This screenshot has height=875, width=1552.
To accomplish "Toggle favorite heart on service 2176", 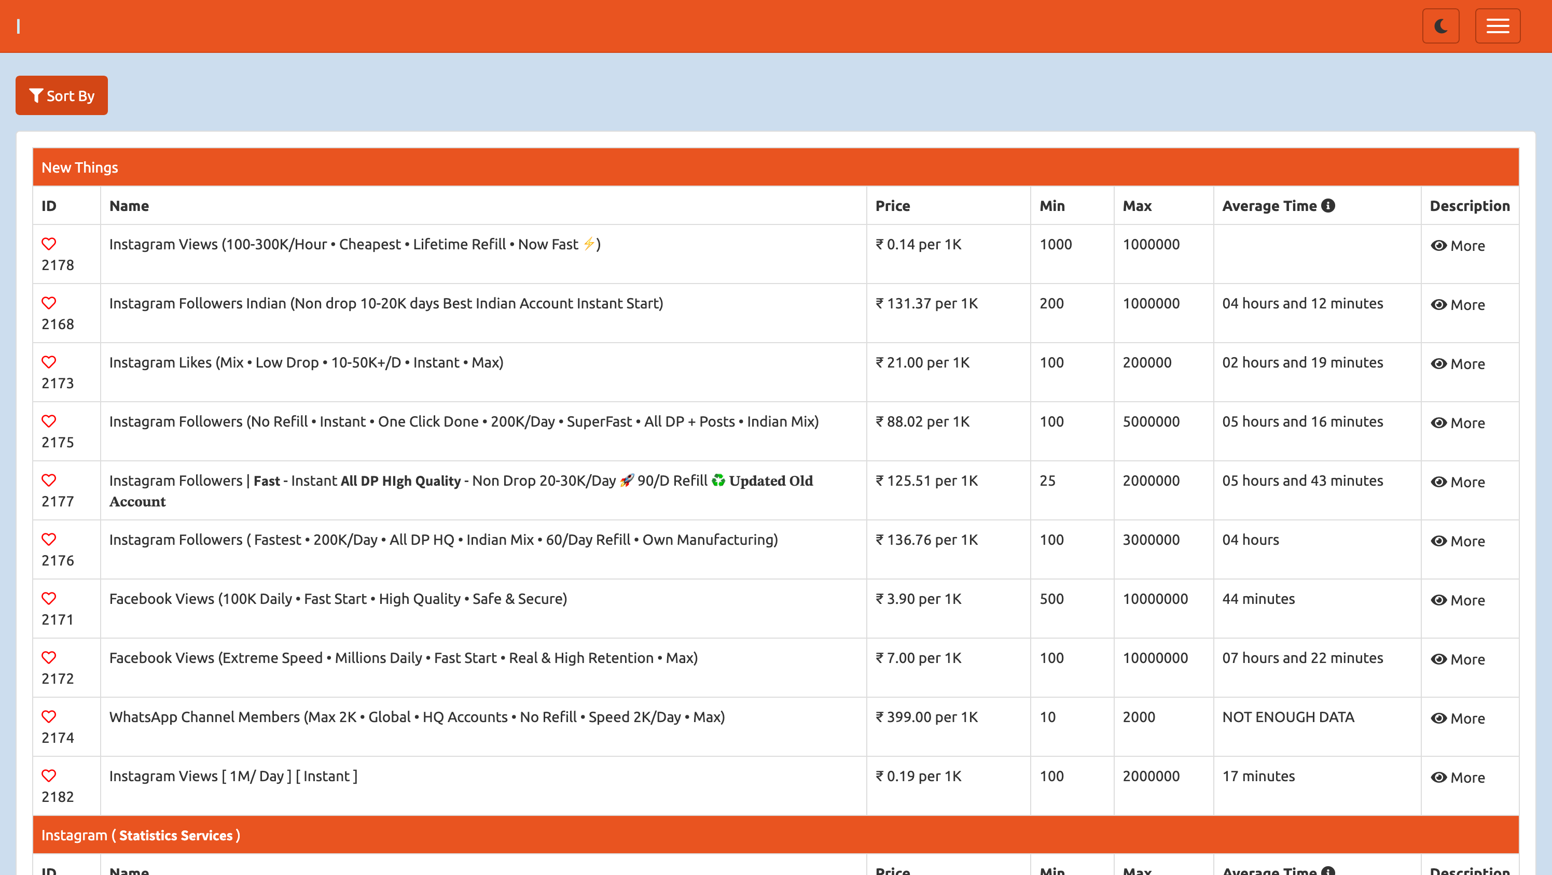I will tap(49, 539).
